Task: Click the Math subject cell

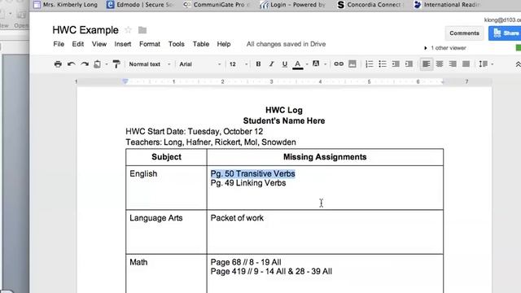Action: coord(166,273)
